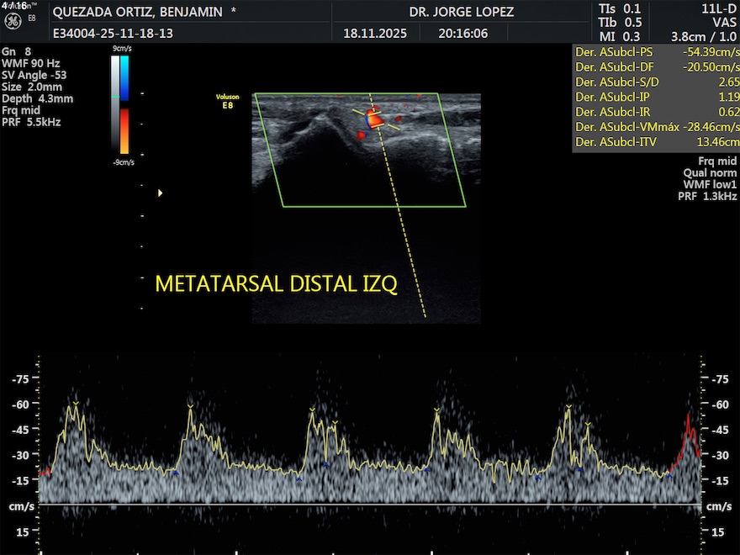740x555 pixels.
Task: Click the patient ID E34004-25-11-18-13
Action: point(113,34)
